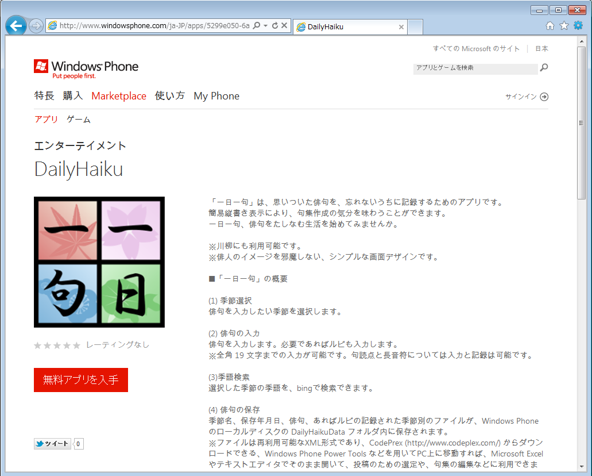Open the 購入 menu item
The image size is (592, 476).
(x=73, y=95)
